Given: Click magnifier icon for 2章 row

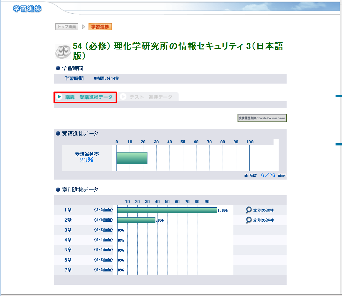Looking at the screenshot, I should tap(249, 220).
